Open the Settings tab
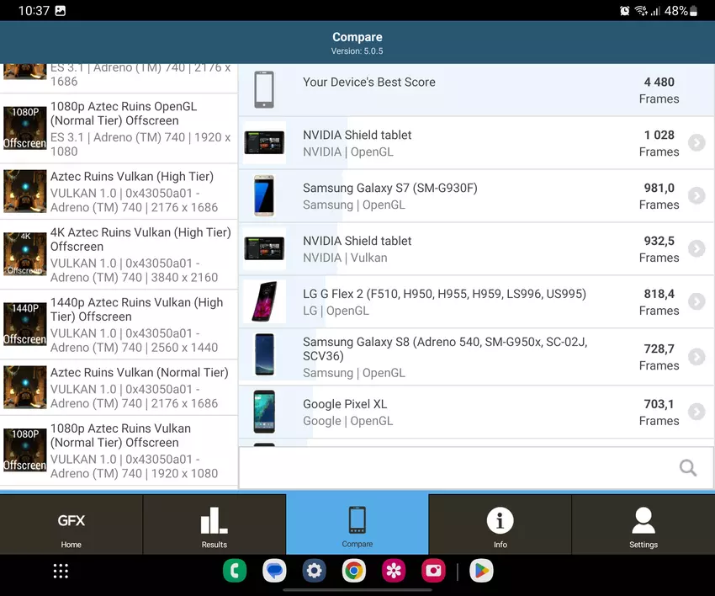The image size is (715, 596). (643, 525)
